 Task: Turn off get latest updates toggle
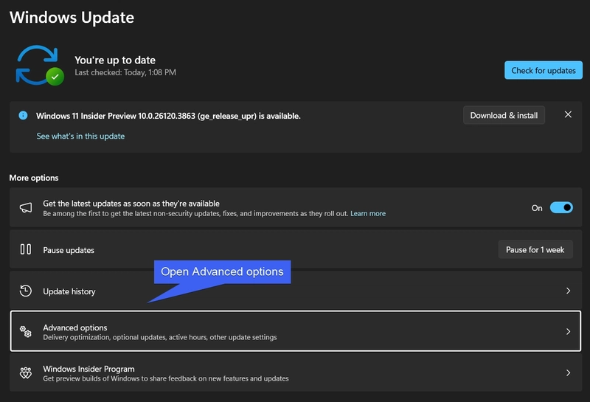(561, 207)
